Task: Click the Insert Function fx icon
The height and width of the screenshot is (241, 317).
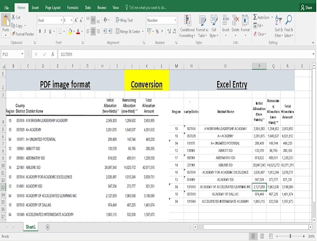Action: click(53, 54)
